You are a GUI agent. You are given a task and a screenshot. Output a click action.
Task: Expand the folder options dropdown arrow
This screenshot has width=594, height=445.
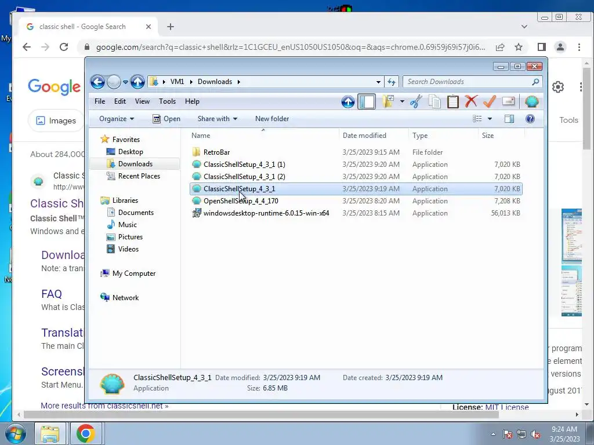(402, 101)
